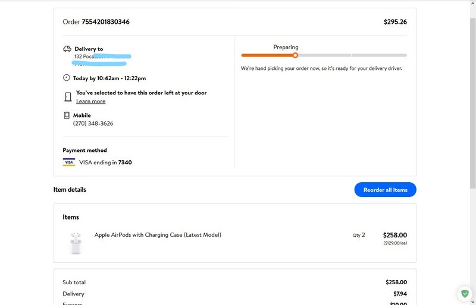Open Apple AirPods with Charging Case product
Screen dimensions: 476x305
click(x=158, y=235)
